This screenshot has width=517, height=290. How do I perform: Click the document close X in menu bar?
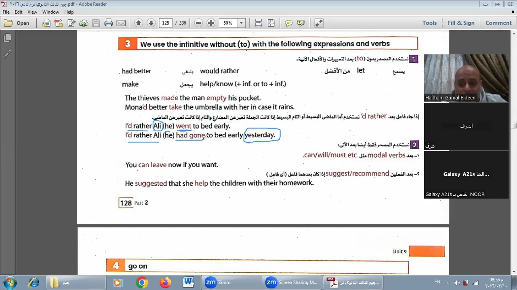pos(513,12)
